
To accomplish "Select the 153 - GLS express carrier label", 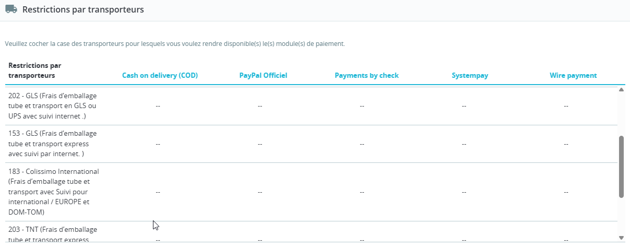I will 53,144.
